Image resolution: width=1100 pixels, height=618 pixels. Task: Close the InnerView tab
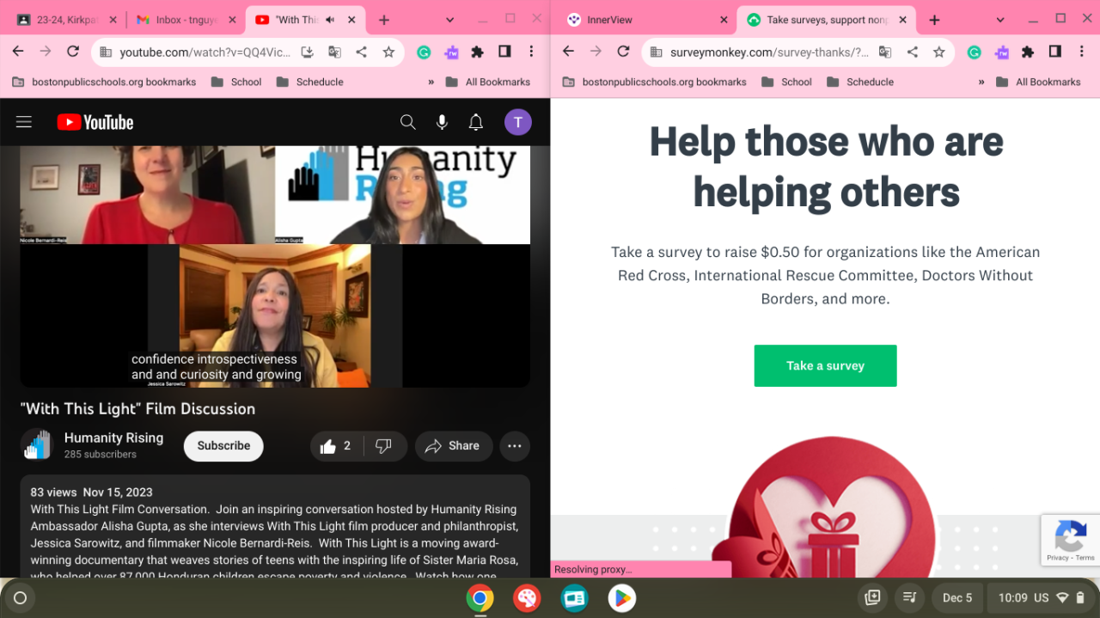724,20
